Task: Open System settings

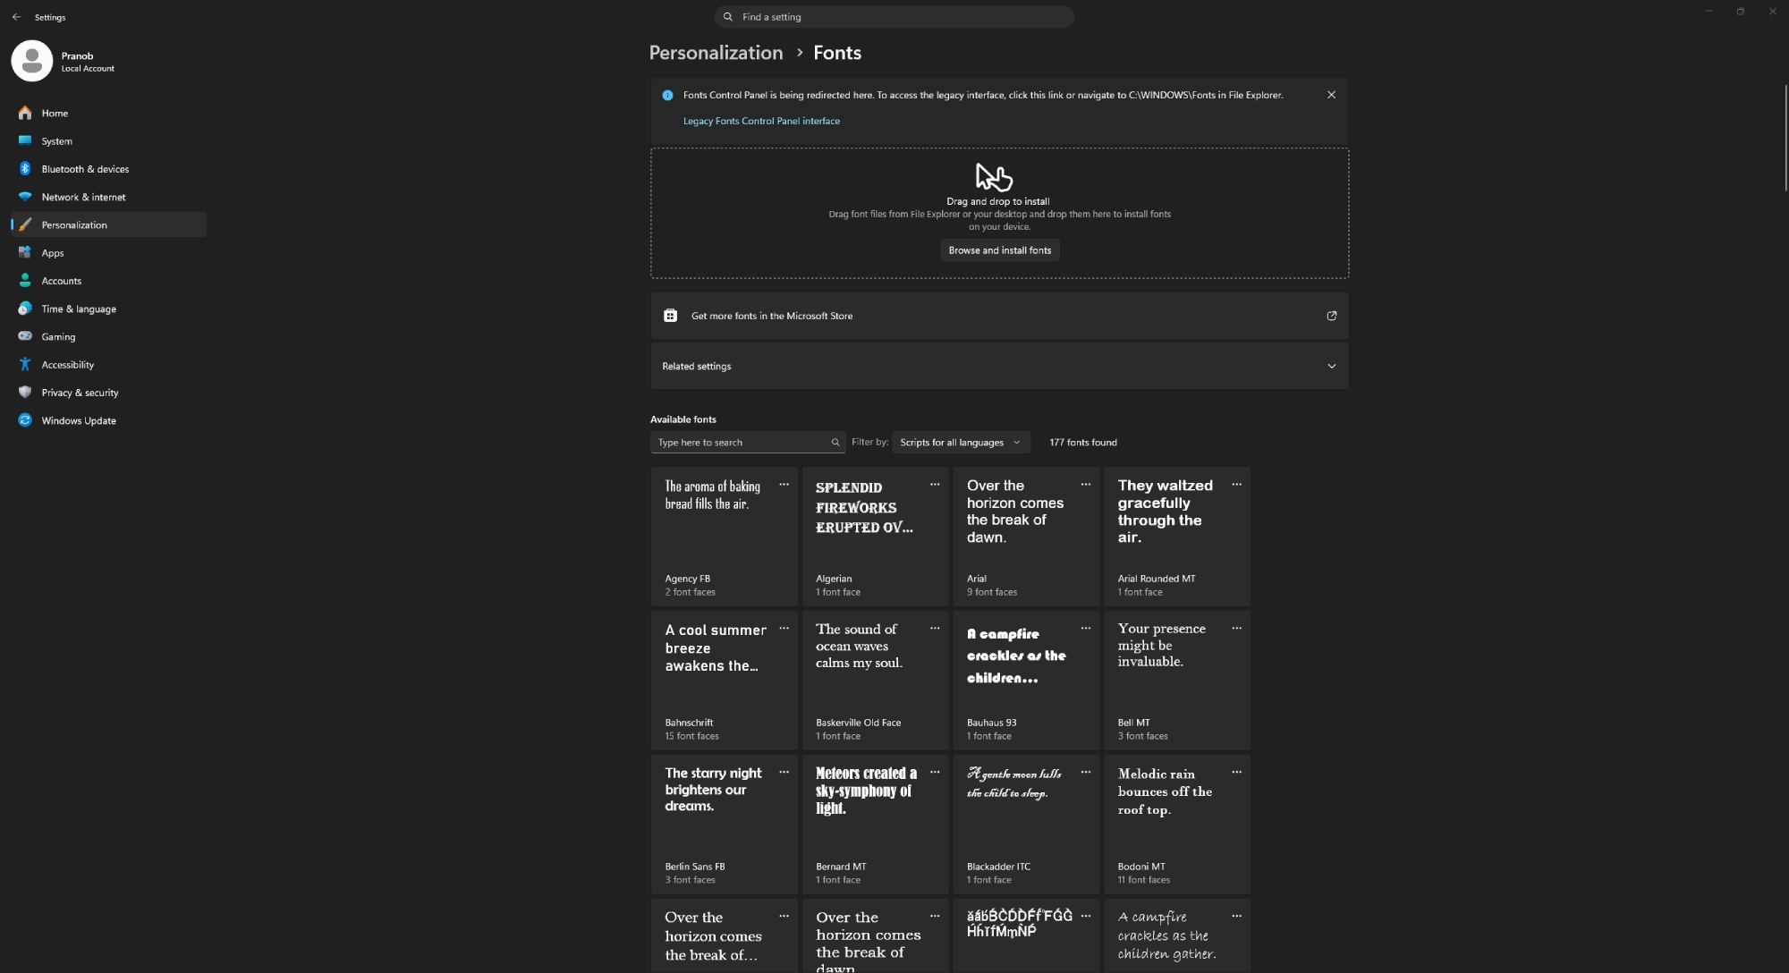Action: [x=108, y=141]
